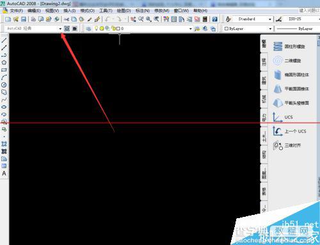This screenshot has width=320, height=245.
Task: Click the Layer Previous icon
Action: coord(205,29)
